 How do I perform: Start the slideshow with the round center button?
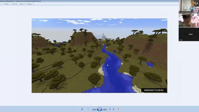click(99, 109)
